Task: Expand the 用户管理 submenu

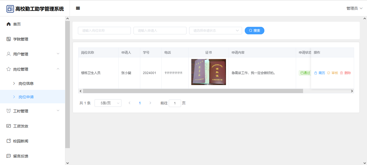Action: pos(32,54)
